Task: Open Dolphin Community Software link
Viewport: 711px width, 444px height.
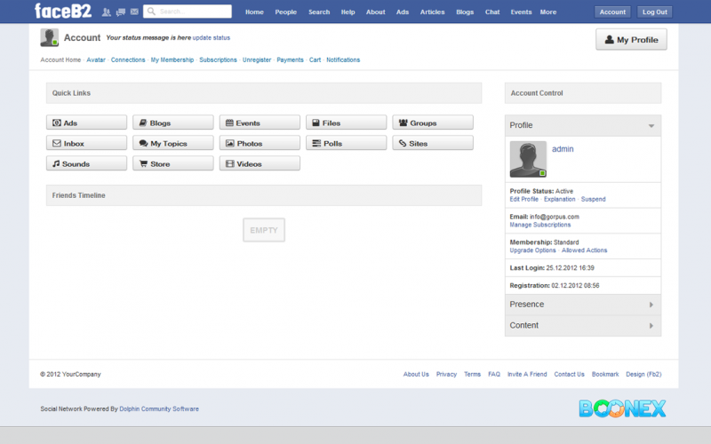Action: (159, 408)
